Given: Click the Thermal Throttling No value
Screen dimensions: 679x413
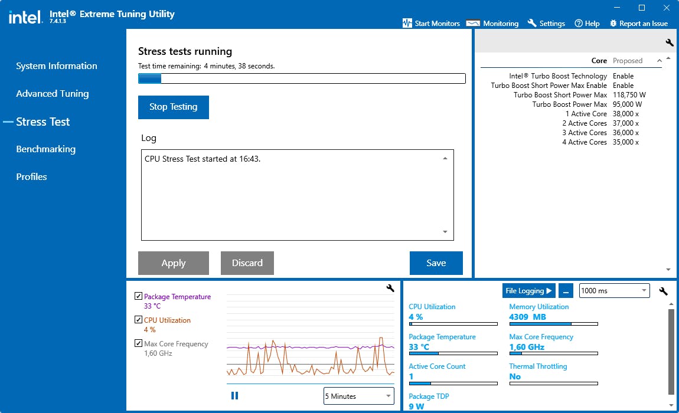Looking at the screenshot, I should tap(515, 376).
